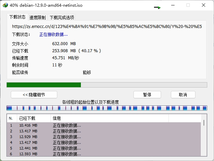Collapse details with << 隐藏细节 button
Image resolution: width=214 pixels, height=161 pixels.
34,95
